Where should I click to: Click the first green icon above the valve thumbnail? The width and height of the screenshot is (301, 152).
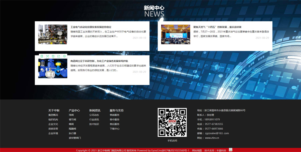[42, 56]
